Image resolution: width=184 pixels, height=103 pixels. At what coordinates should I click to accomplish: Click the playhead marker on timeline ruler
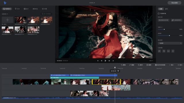click(x=115, y=68)
